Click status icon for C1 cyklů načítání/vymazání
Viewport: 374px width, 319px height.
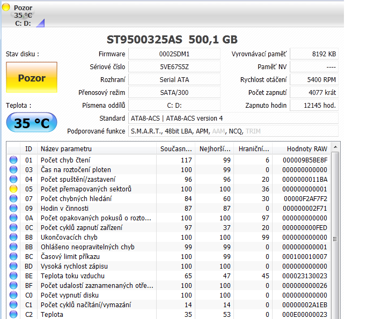click(x=13, y=305)
